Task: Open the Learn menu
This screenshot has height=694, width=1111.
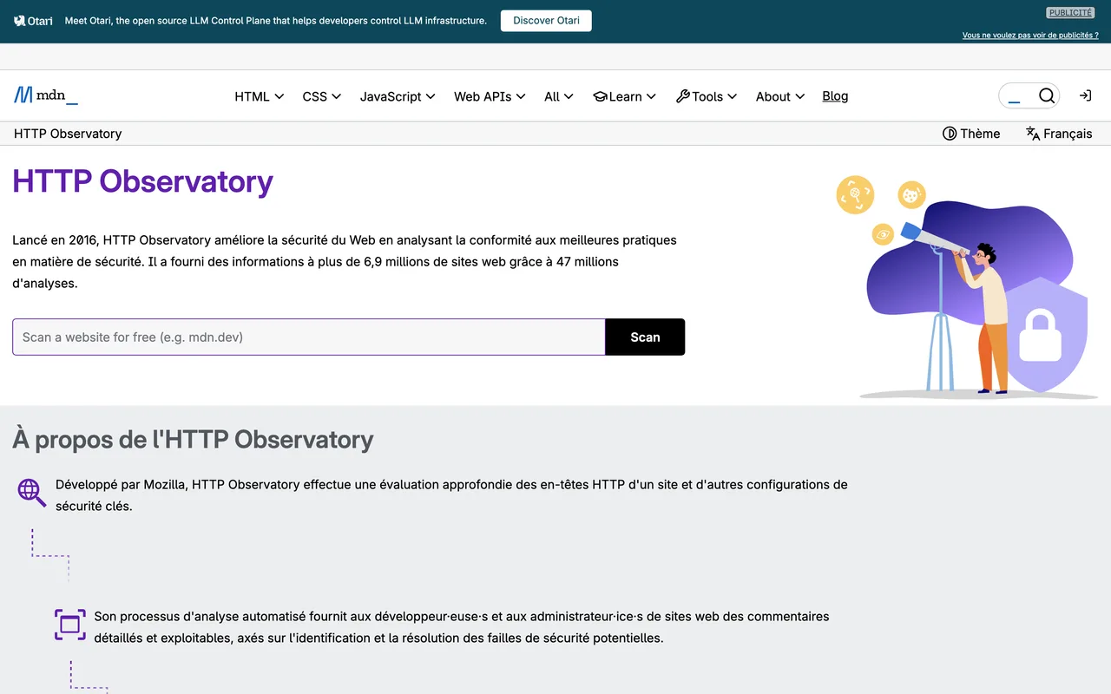Action: (x=624, y=96)
